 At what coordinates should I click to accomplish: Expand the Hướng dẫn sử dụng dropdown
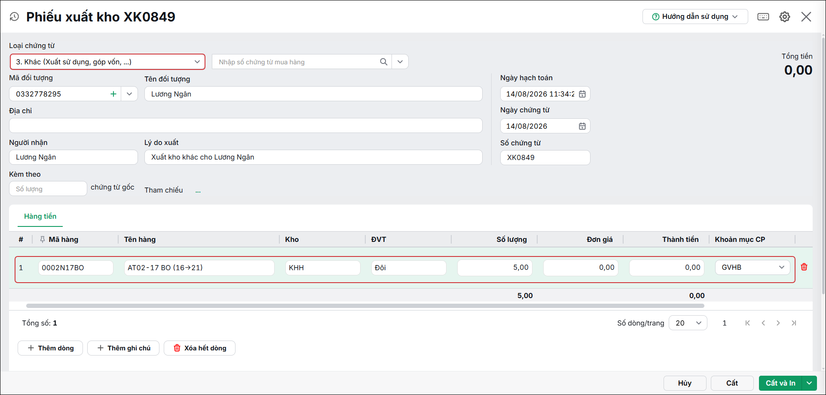[x=695, y=17]
